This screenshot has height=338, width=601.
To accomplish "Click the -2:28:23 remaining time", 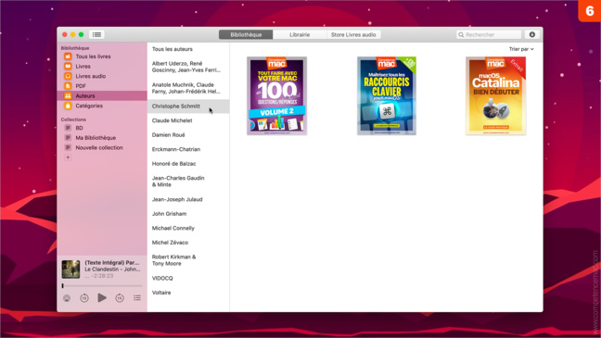I will [x=103, y=276].
